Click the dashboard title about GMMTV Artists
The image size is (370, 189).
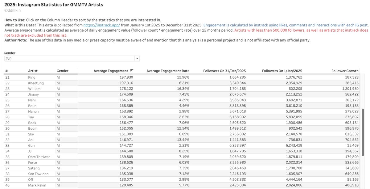click(x=54, y=4)
